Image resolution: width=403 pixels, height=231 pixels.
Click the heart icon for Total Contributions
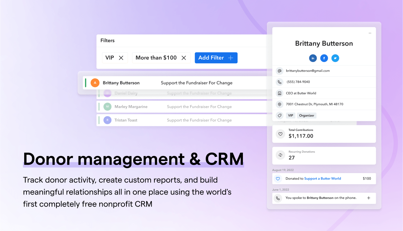coord(280,134)
